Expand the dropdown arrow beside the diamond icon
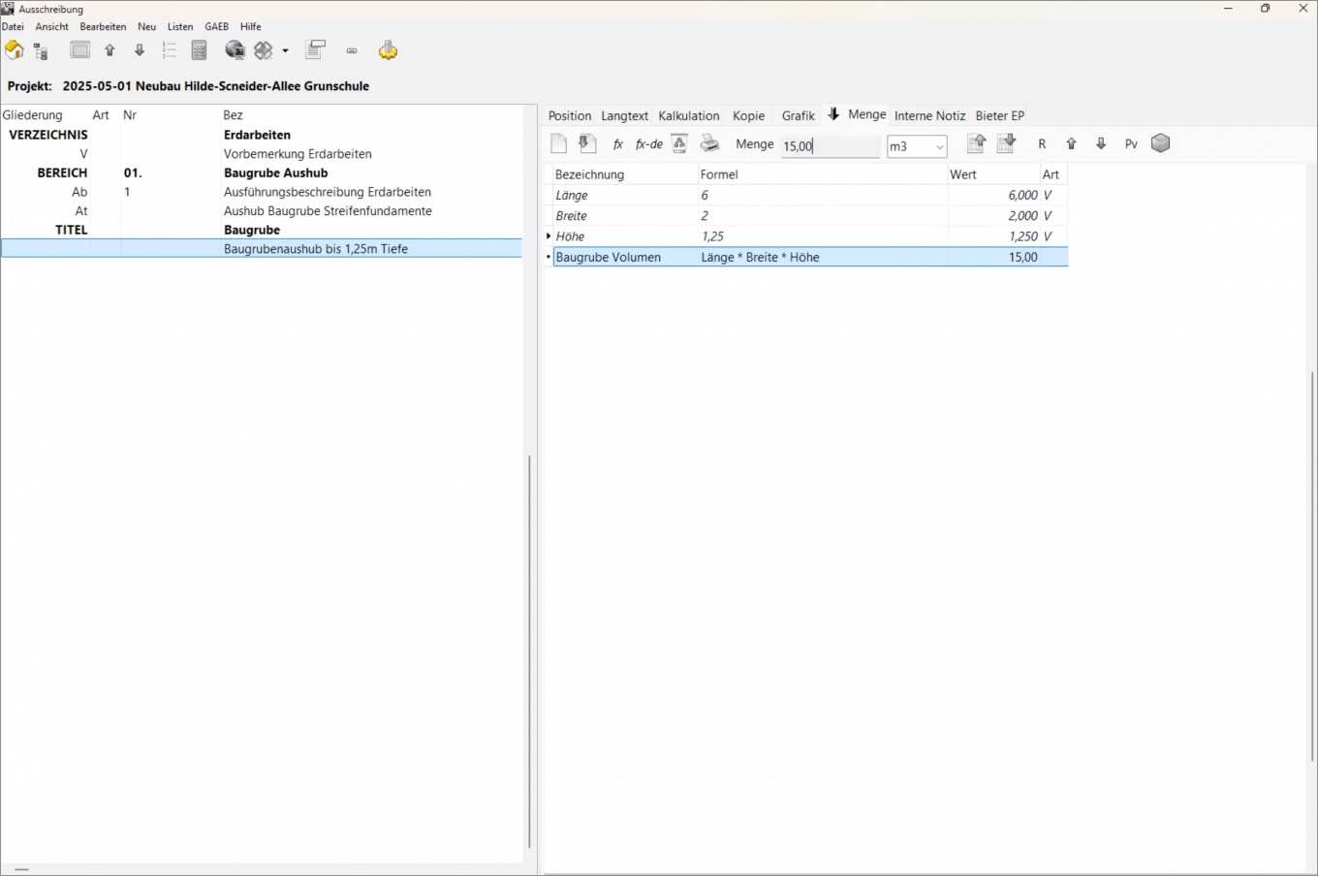This screenshot has width=1318, height=876. click(x=285, y=51)
